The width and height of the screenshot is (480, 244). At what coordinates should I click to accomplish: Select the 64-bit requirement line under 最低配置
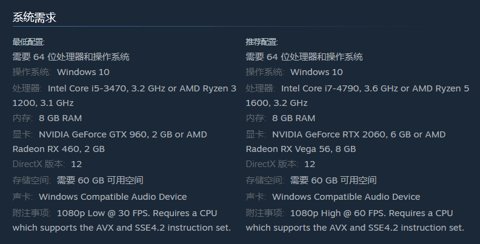pos(71,57)
